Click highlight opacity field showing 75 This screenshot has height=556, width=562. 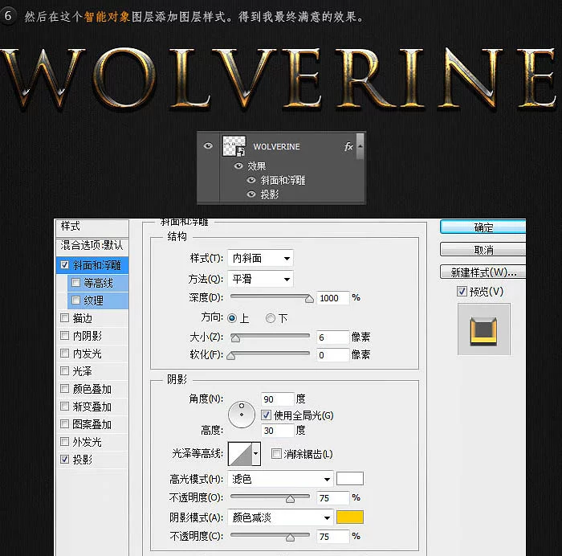pyautogui.click(x=332, y=497)
